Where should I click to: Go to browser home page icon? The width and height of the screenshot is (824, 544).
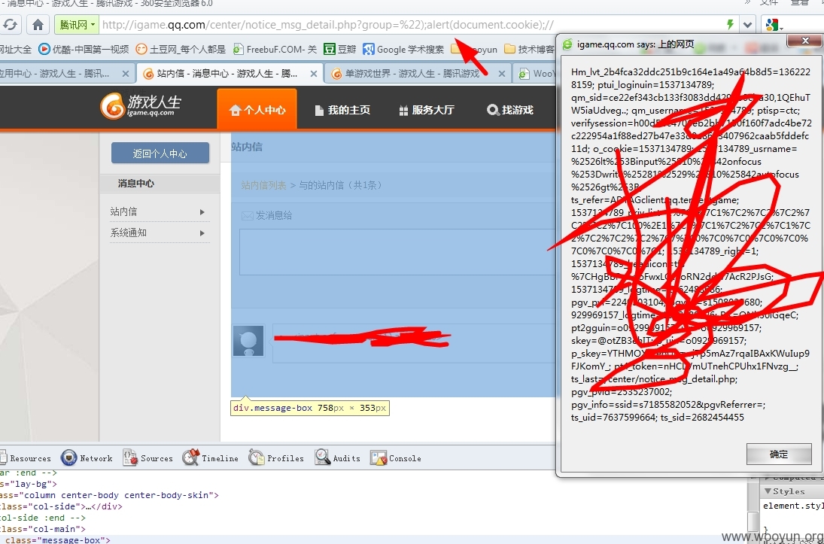(x=38, y=25)
